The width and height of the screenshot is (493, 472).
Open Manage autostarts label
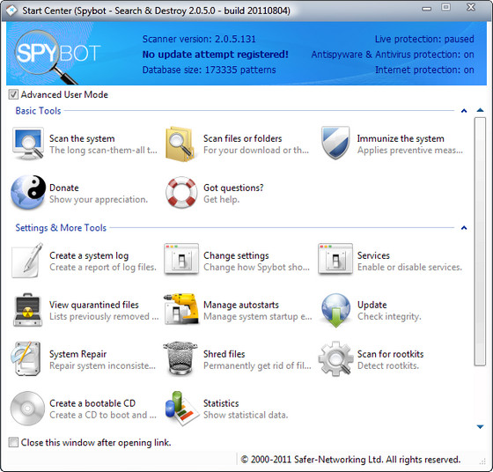(241, 305)
